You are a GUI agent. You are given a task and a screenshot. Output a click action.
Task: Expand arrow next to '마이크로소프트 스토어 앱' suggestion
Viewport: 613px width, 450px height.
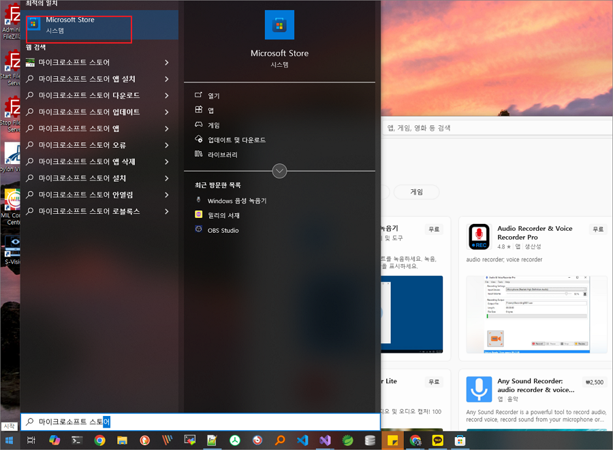(x=167, y=129)
